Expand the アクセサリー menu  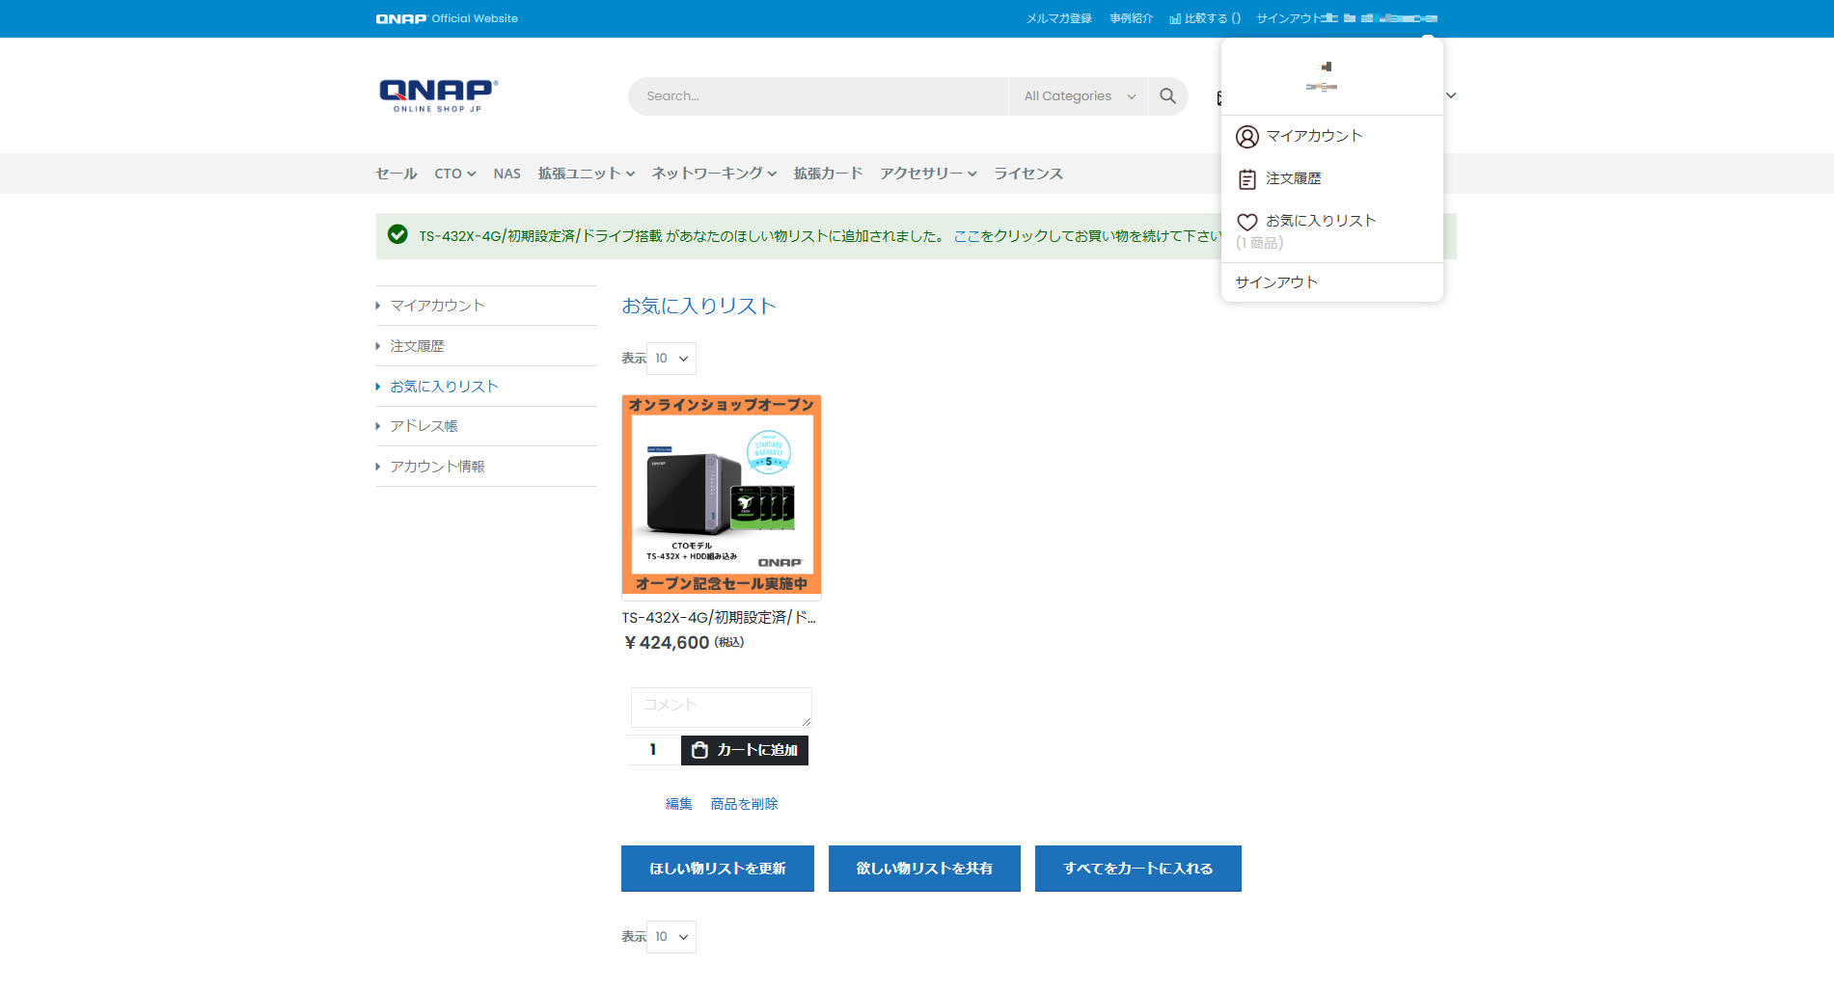[x=928, y=174]
